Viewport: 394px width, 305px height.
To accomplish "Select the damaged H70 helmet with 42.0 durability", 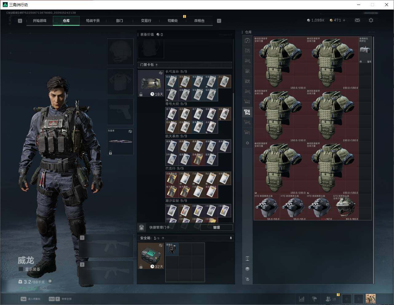I will click(319, 207).
